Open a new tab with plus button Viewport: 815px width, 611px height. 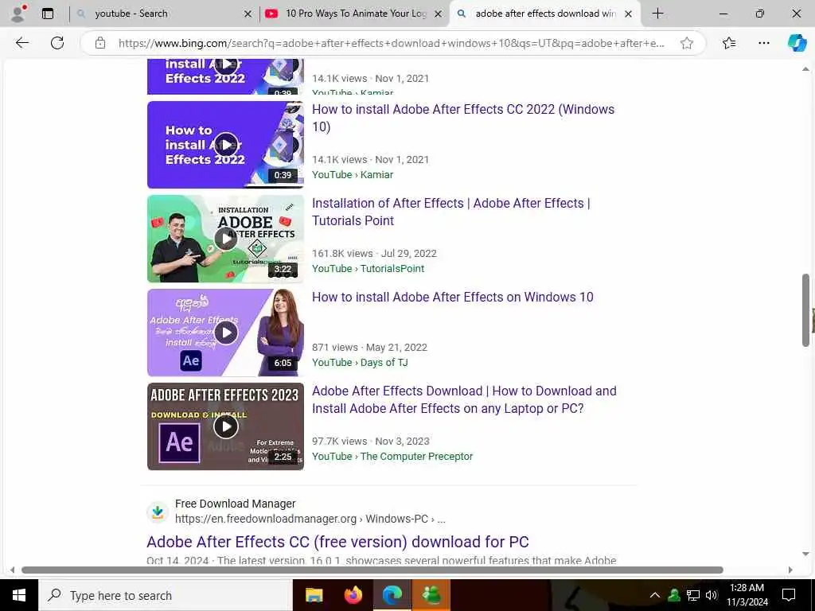click(x=657, y=14)
